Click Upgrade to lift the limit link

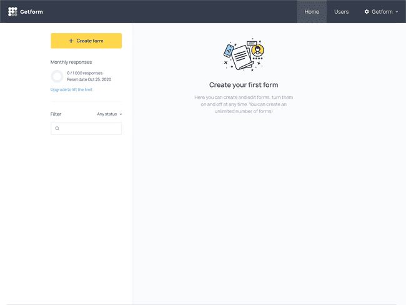[x=71, y=89]
